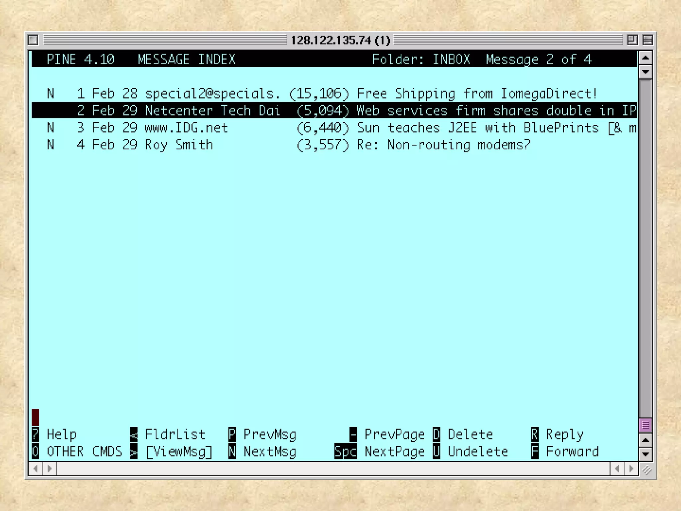This screenshot has width=681, height=511.
Task: Click the FldrList command
Action: 175,434
